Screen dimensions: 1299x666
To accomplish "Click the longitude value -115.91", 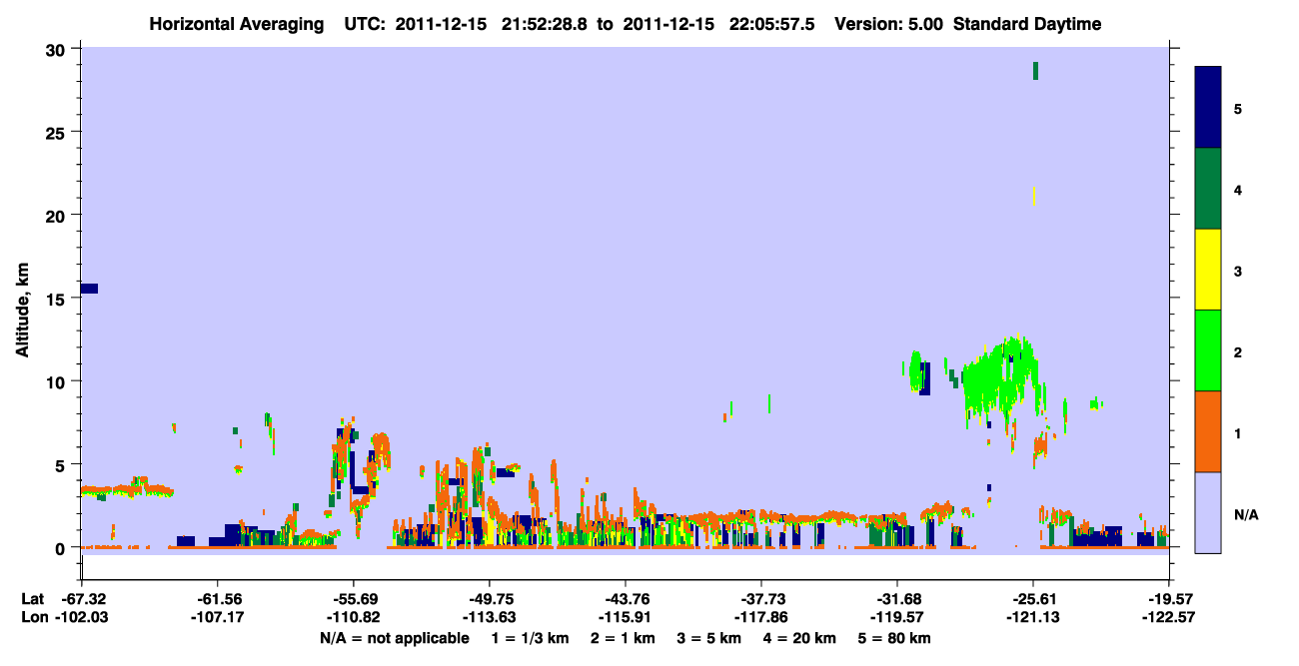I will point(626,617).
